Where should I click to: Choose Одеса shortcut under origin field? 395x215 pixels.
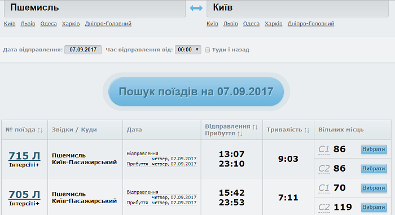pyautogui.click(x=49, y=24)
